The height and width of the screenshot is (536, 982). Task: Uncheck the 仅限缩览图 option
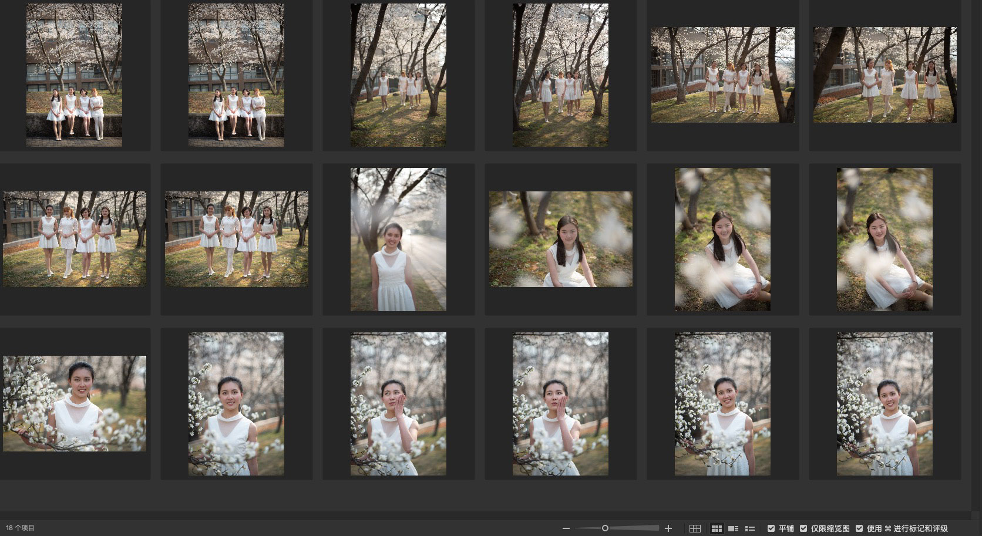(x=803, y=528)
